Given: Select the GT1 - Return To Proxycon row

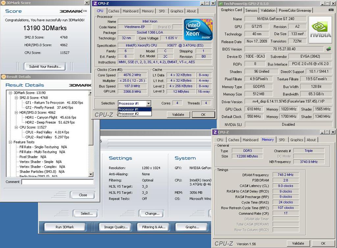Looking at the screenshot, I should (54, 103).
